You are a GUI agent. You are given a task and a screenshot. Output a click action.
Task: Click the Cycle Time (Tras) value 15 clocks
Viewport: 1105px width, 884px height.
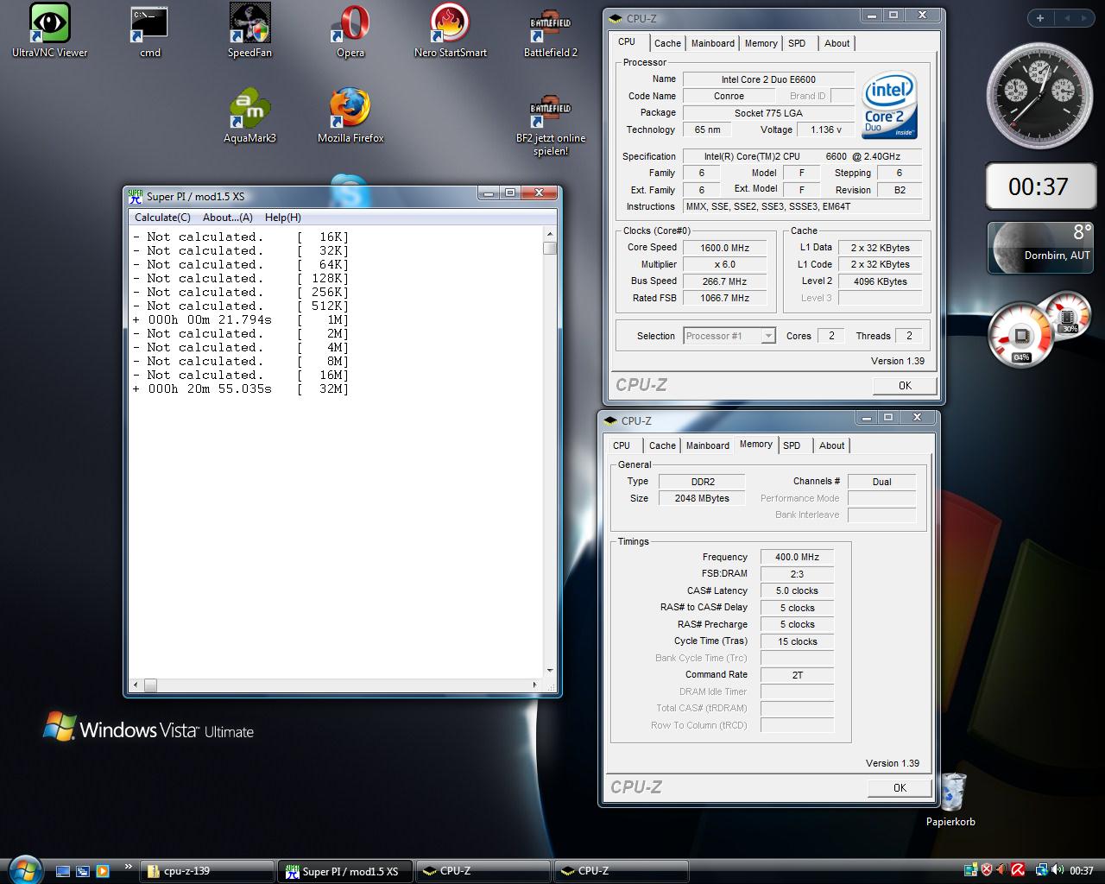(797, 641)
